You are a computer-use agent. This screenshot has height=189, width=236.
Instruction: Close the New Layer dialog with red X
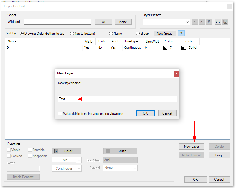176,74
